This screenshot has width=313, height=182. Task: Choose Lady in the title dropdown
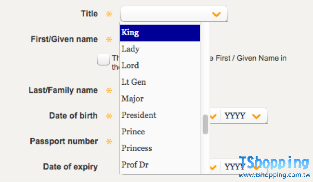tap(160, 49)
